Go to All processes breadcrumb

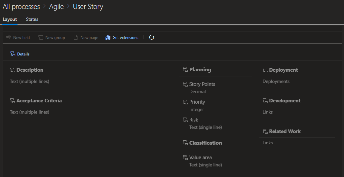(21, 7)
